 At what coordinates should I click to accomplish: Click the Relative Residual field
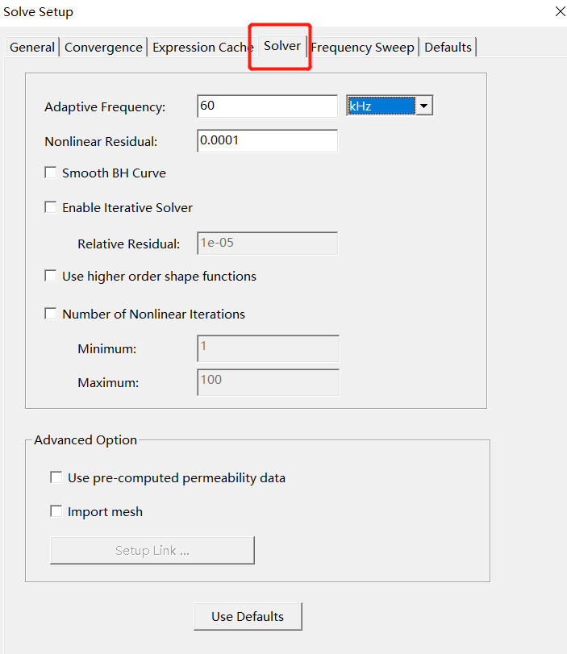tap(267, 244)
